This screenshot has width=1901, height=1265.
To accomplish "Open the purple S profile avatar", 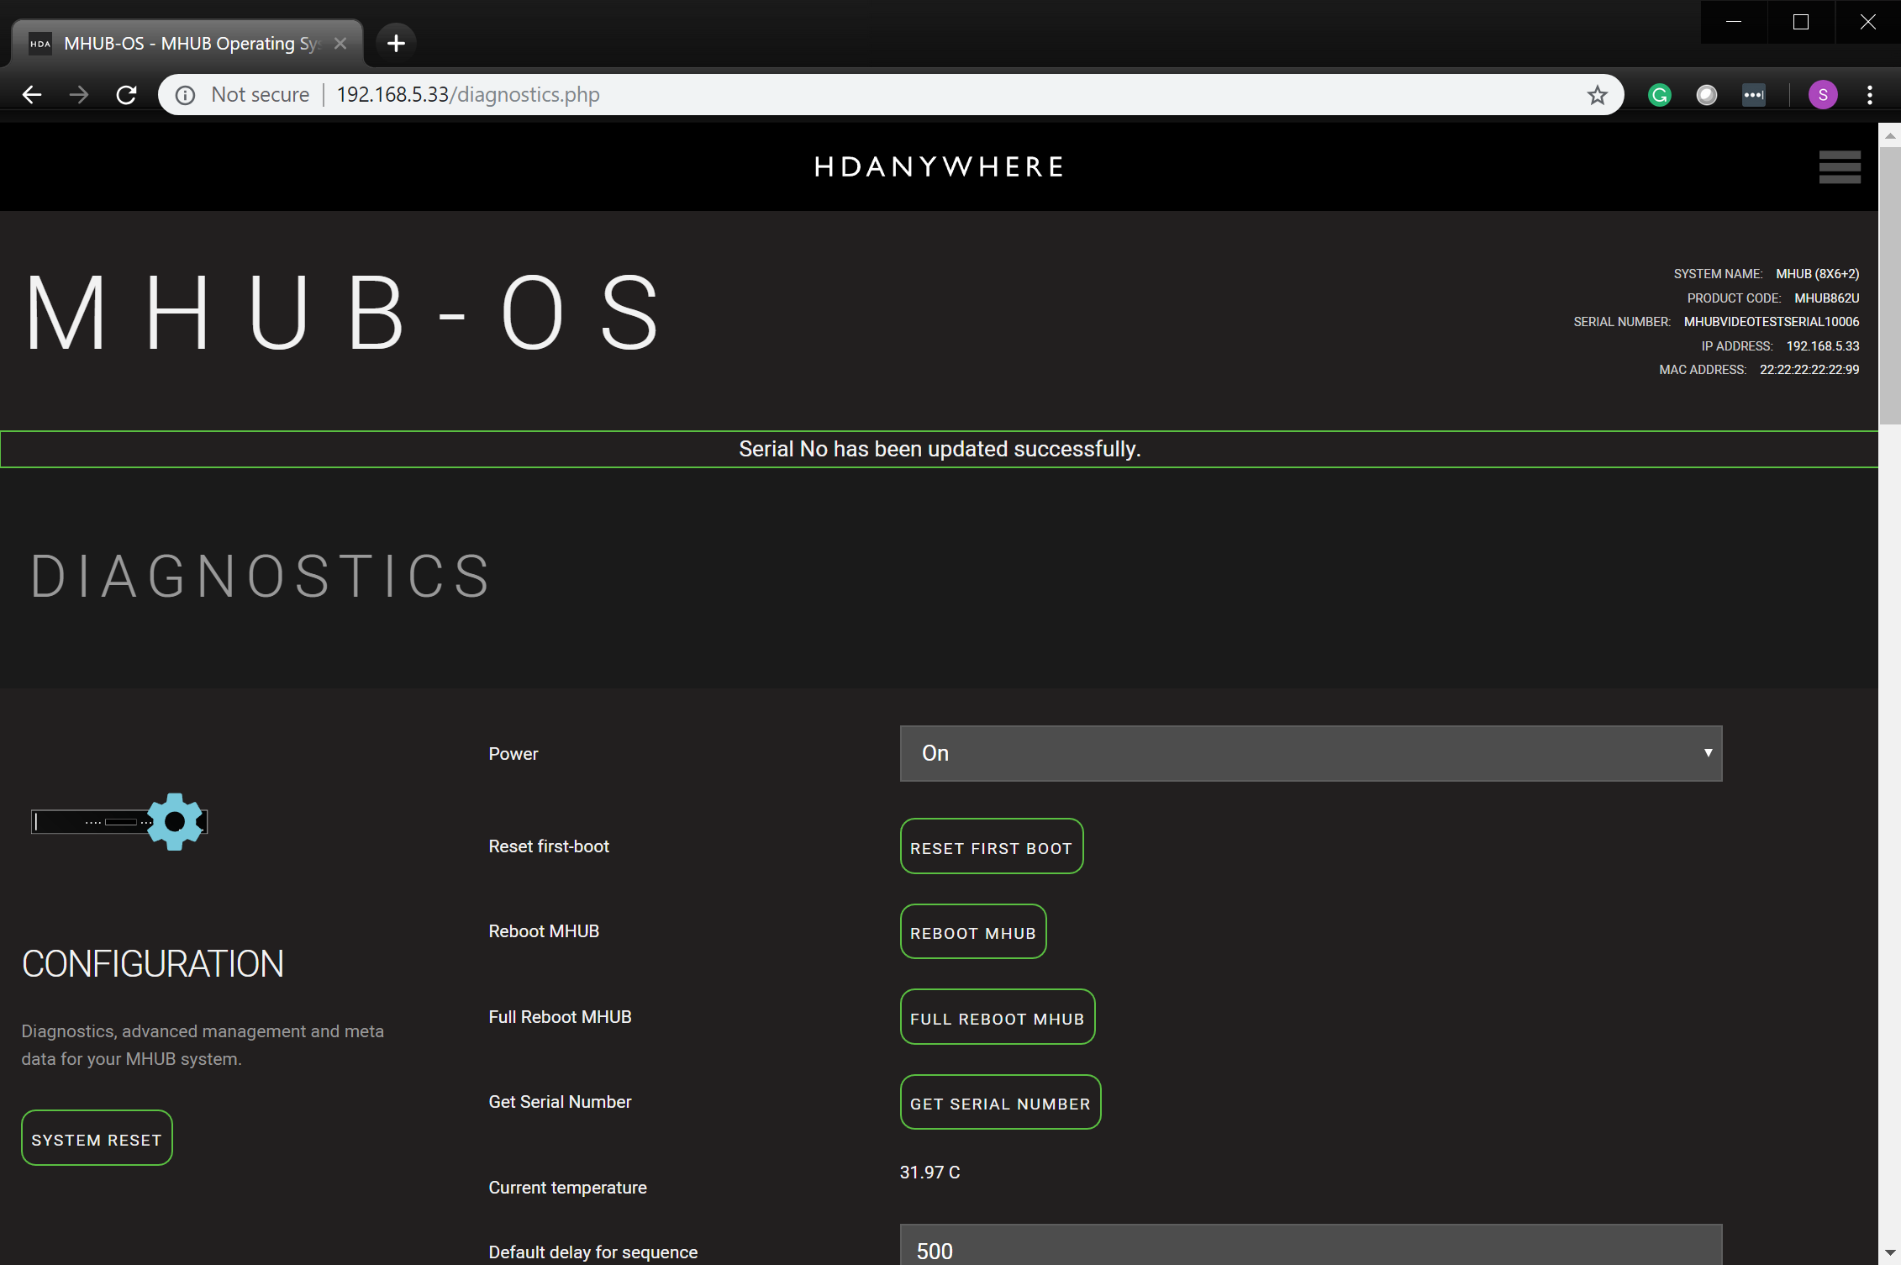I will (x=1823, y=95).
